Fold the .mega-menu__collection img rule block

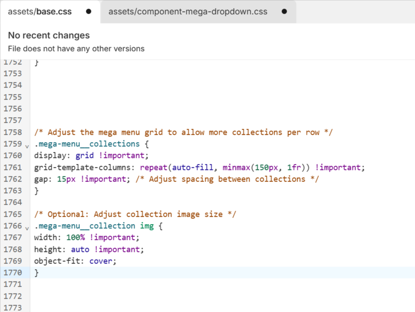[x=27, y=227]
